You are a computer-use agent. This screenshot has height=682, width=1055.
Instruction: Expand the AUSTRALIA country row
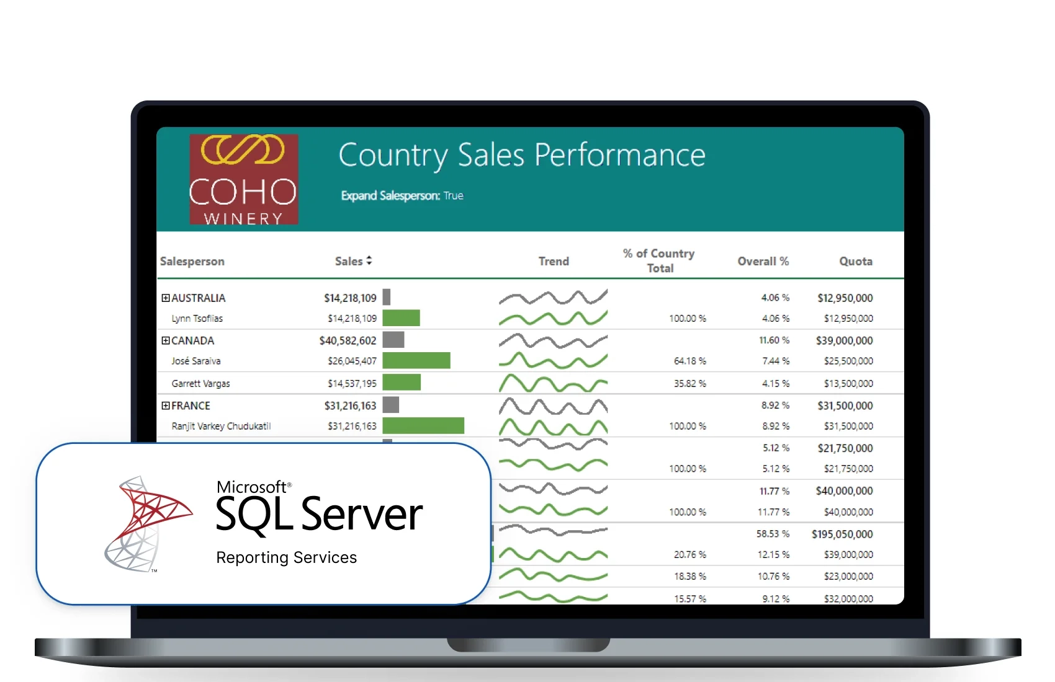pos(166,298)
